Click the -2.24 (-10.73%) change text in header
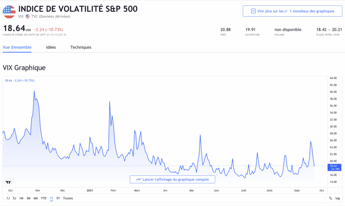 pyautogui.click(x=49, y=29)
